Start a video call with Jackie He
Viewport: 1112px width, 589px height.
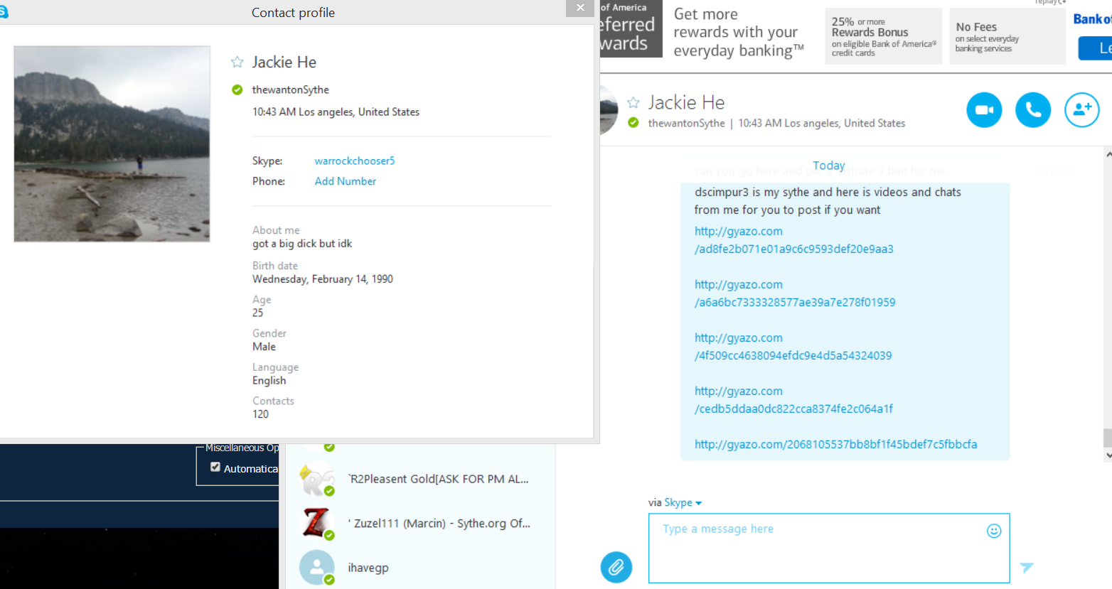coord(984,110)
